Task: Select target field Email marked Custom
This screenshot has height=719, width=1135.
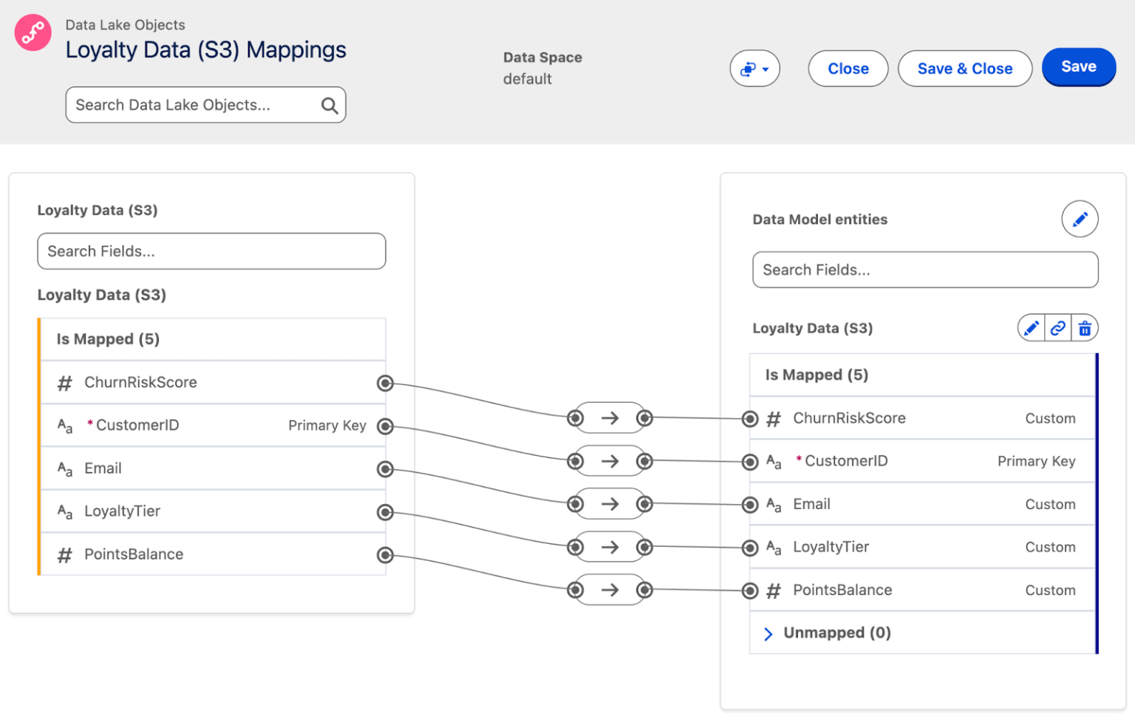Action: (922, 504)
